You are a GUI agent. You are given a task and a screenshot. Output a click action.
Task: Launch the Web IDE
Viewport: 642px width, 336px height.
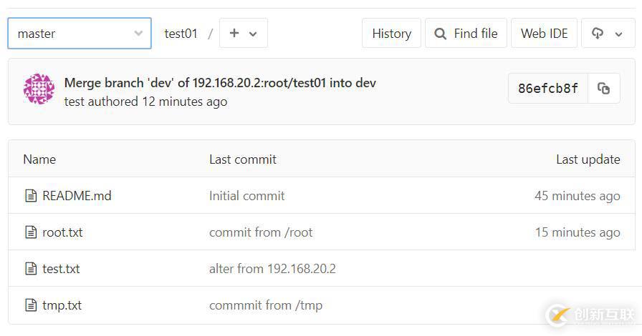click(544, 34)
